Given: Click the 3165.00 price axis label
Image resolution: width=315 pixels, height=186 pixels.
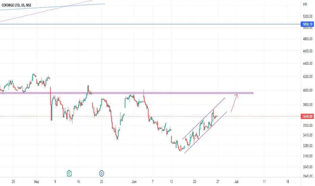Looking at the screenshot, I should (x=308, y=156).
